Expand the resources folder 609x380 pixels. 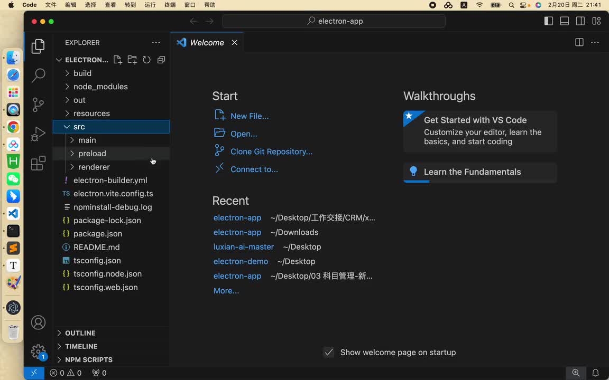tap(111, 113)
